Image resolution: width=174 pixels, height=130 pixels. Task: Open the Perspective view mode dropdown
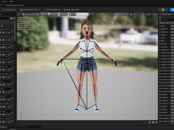click(28, 14)
